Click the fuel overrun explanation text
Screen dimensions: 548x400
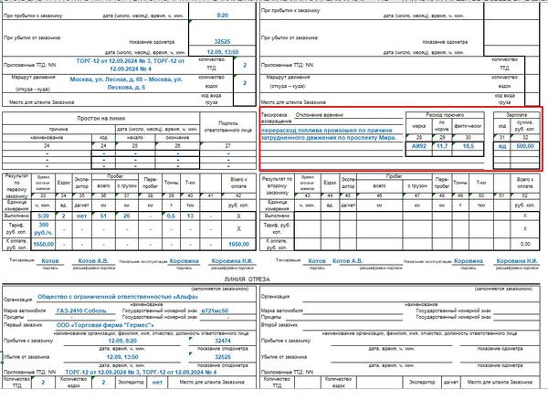point(327,135)
